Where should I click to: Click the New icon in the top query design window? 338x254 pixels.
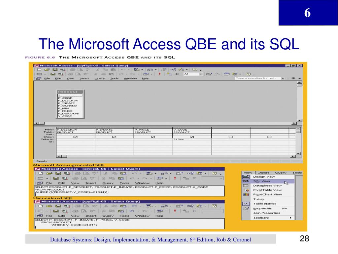click(x=39, y=70)
